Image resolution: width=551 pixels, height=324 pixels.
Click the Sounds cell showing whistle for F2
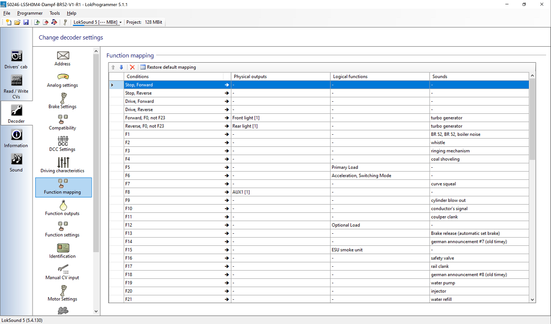(478, 142)
